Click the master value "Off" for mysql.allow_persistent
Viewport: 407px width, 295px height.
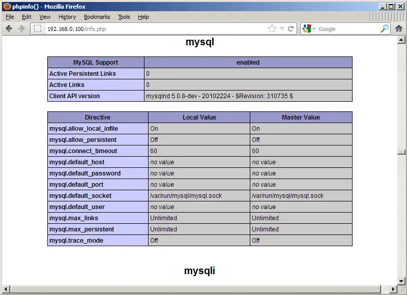tap(256, 140)
